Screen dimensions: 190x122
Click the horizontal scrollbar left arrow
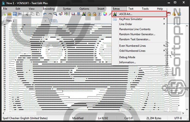click(3, 113)
